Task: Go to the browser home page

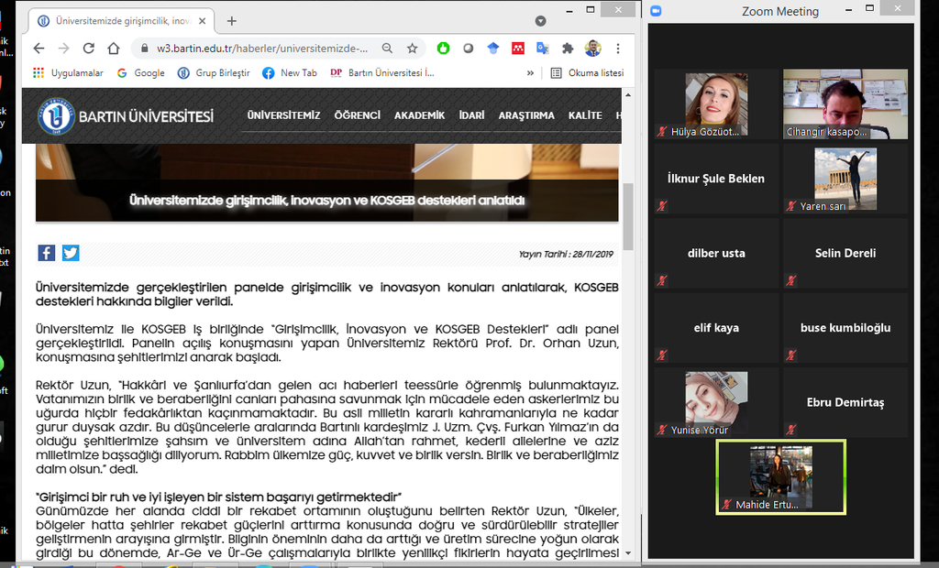Action: coord(112,48)
